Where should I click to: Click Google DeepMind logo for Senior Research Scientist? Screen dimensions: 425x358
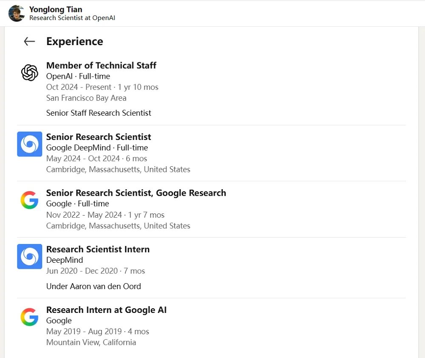[x=30, y=144]
